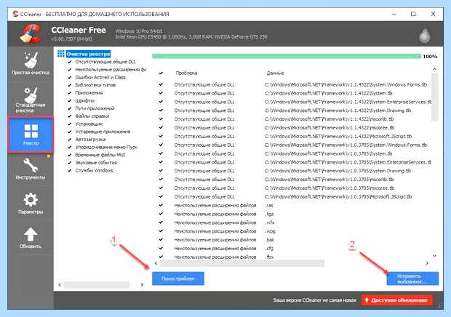Image resolution: width=451 pixels, height=317 pixels.
Task: Click right arrow of results horizontal scrollbar
Action: coord(427,263)
